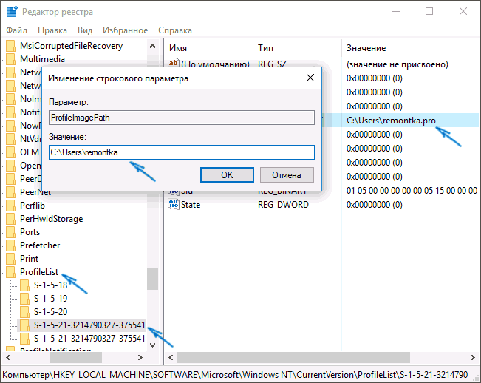The height and width of the screenshot is (383, 481).
Task: Select the Prefetcher folder icon
Action: (x=11, y=245)
